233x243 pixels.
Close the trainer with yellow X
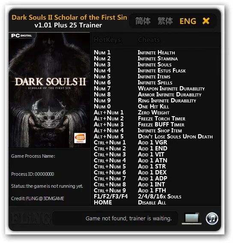click(x=206, y=21)
